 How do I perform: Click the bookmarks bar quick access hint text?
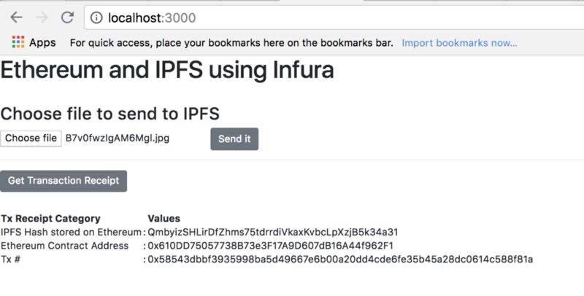231,43
